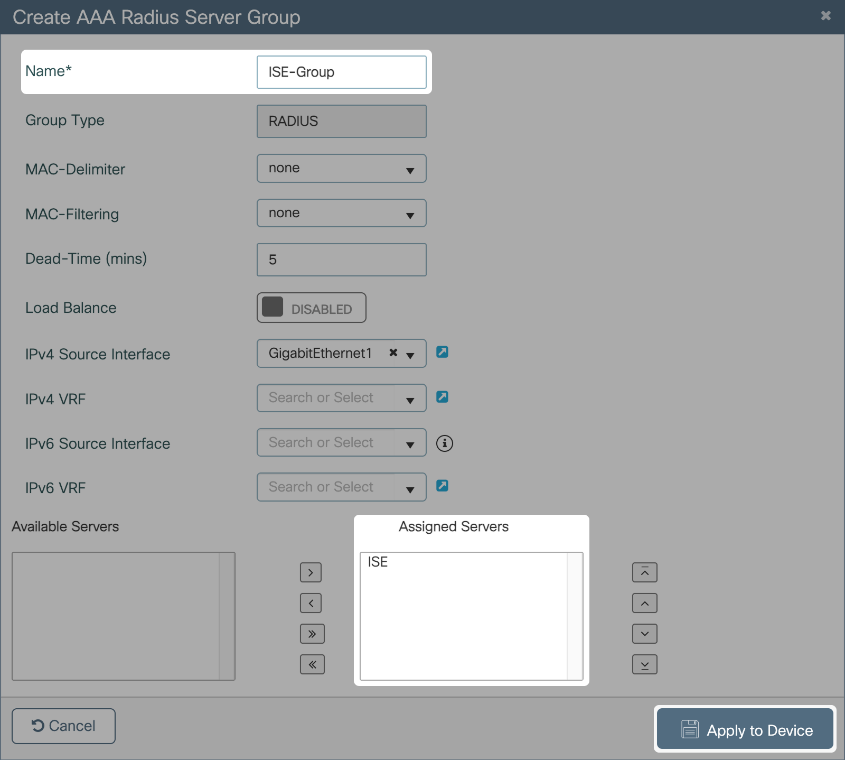
Task: Expand the MAC-Delimiter dropdown
Action: pos(341,169)
